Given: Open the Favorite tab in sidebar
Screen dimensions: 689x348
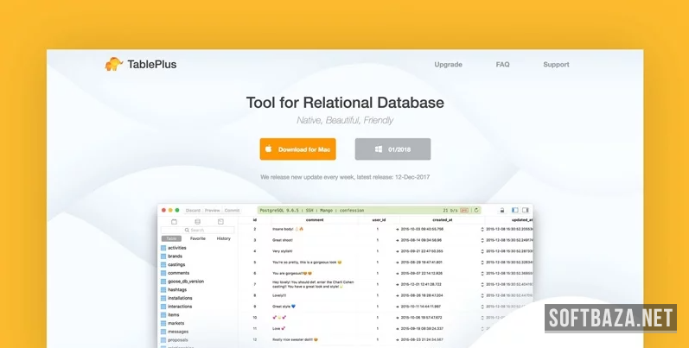Looking at the screenshot, I should point(198,238).
